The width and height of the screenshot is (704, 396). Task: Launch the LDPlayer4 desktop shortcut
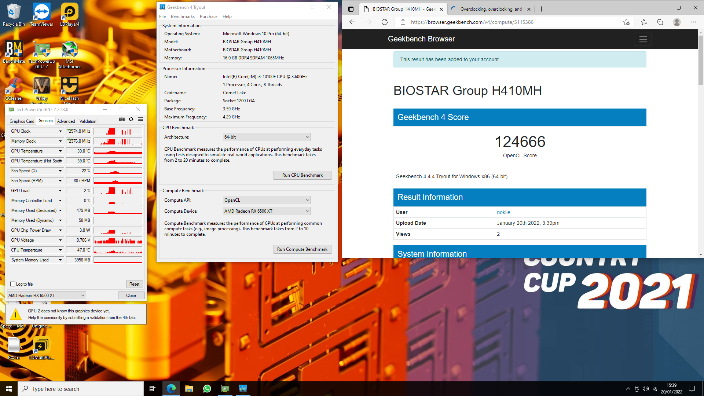69,15
